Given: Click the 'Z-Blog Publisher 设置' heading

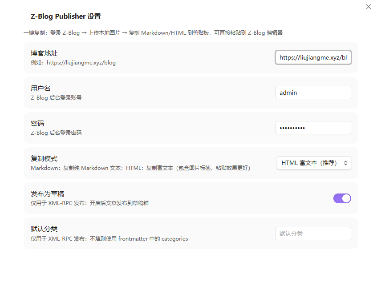Looking at the screenshot, I should (x=66, y=16).
